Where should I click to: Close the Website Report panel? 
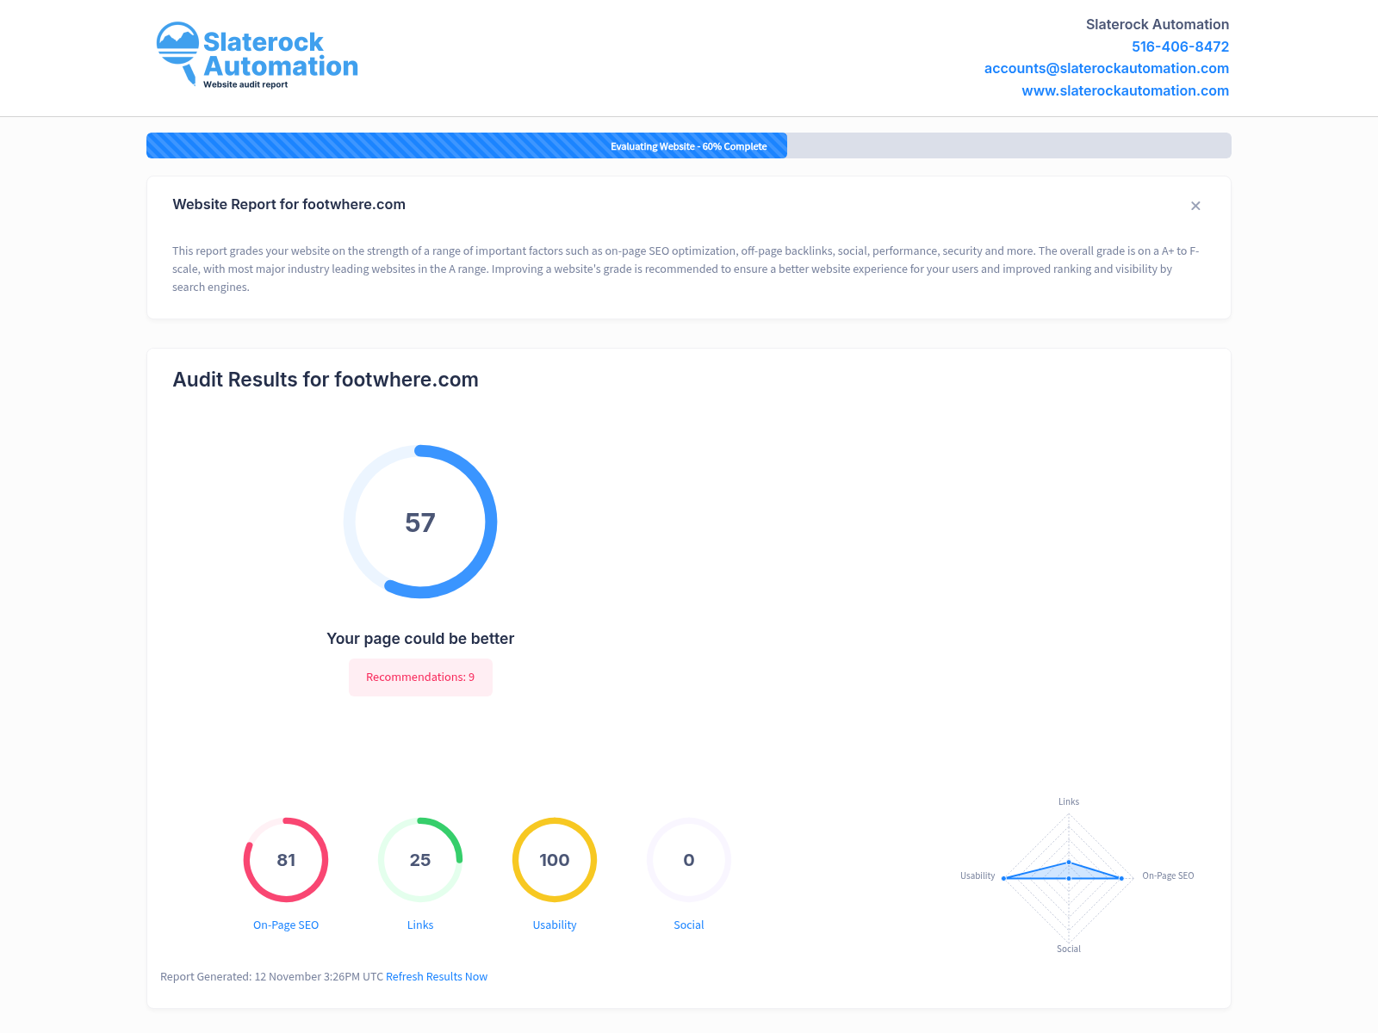[x=1195, y=206]
